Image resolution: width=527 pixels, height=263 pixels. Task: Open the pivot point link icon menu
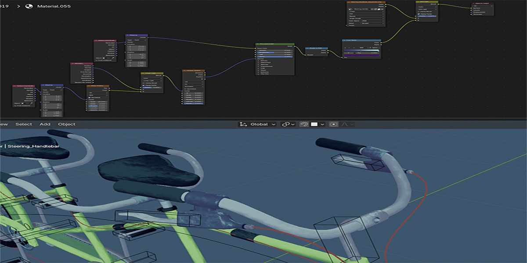(x=288, y=124)
